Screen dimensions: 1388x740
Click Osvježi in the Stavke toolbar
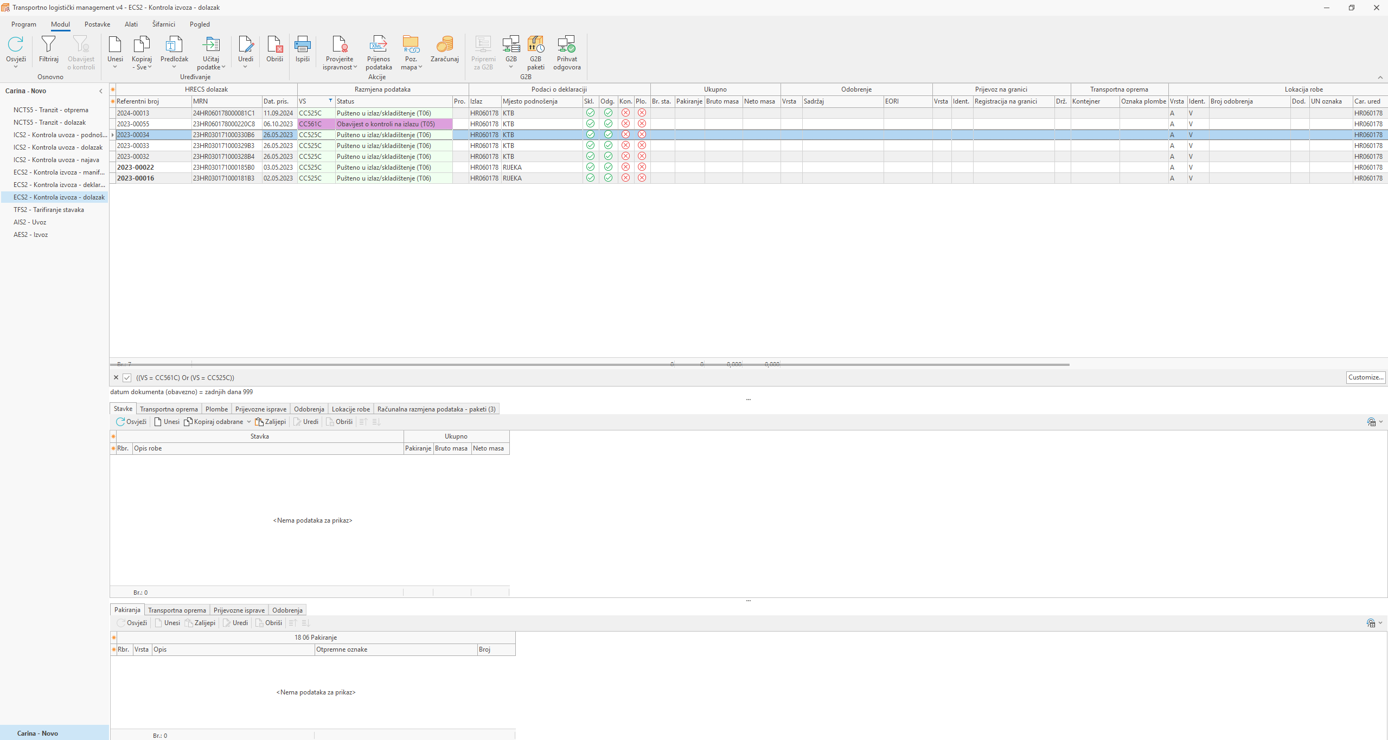(x=131, y=422)
